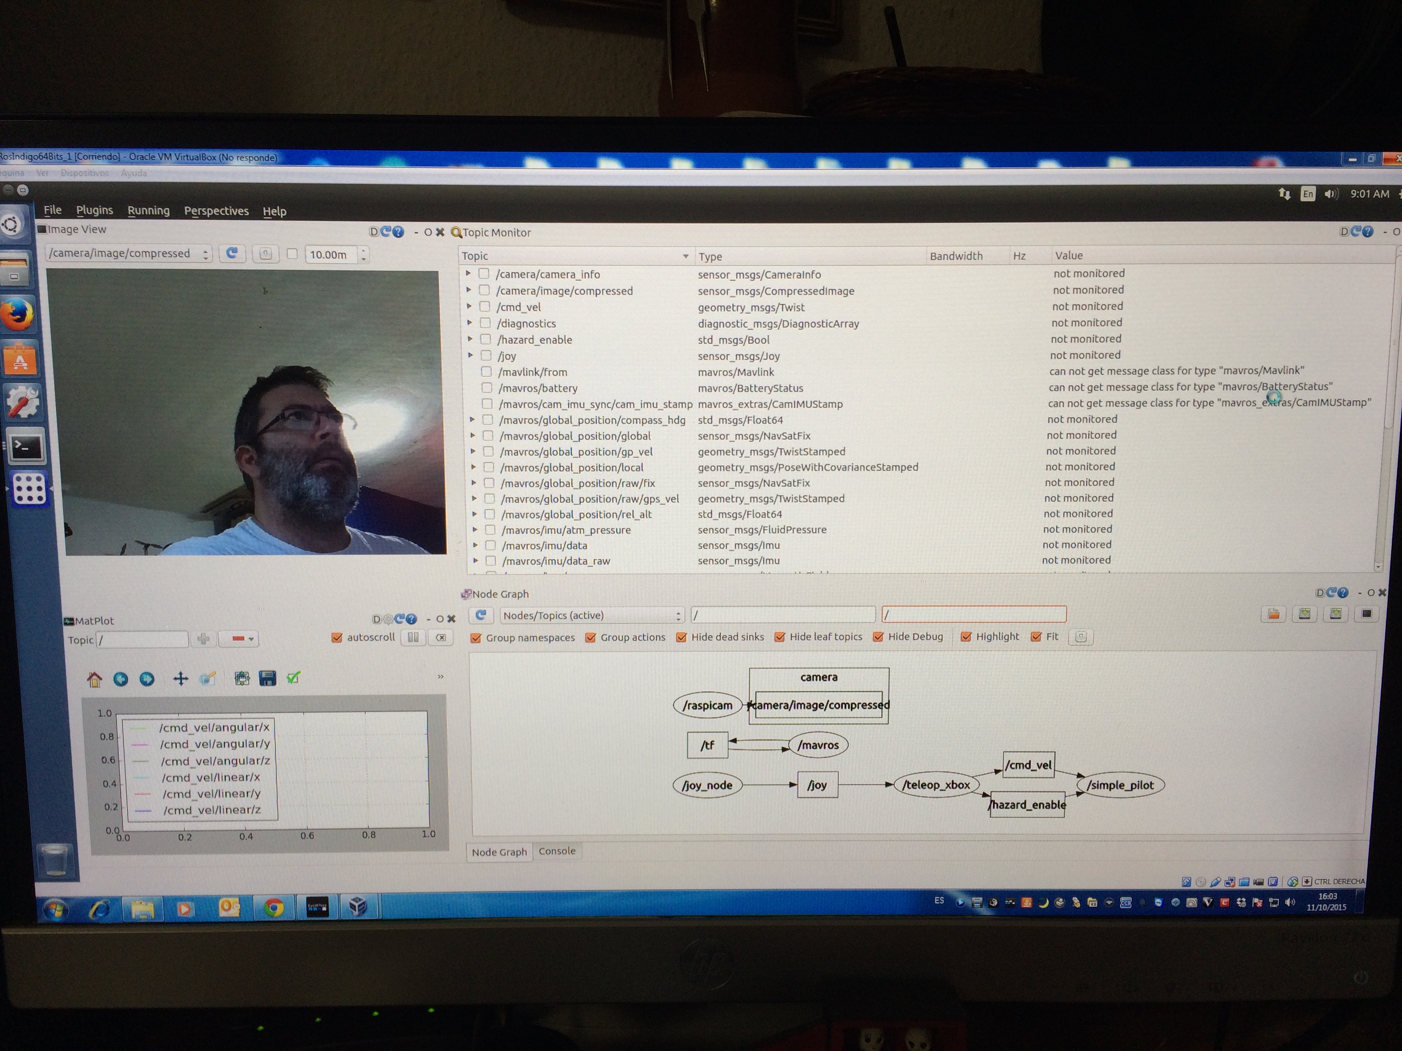This screenshot has height=1051, width=1402.
Task: Refresh the Node Graph
Action: [x=481, y=615]
